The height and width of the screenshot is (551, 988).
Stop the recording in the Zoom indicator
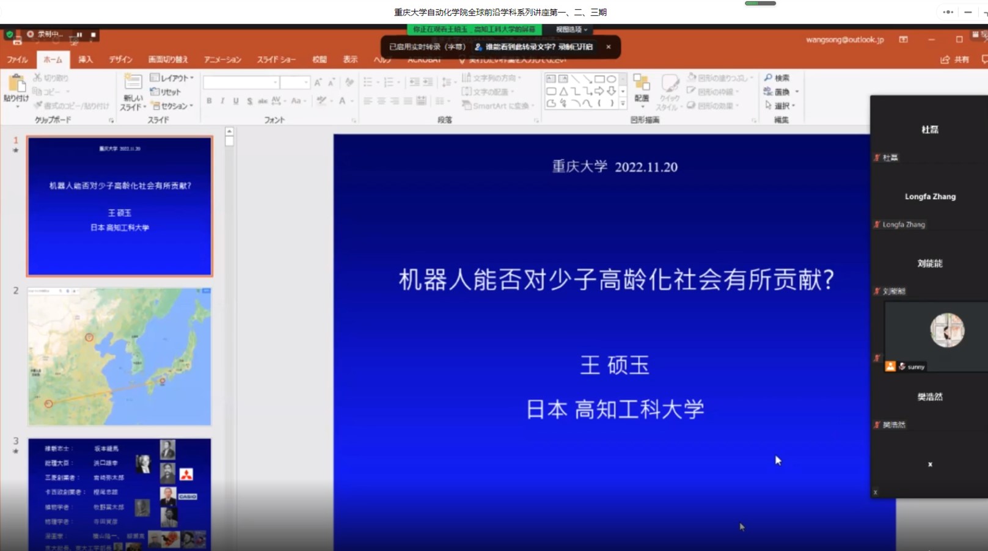tap(93, 34)
